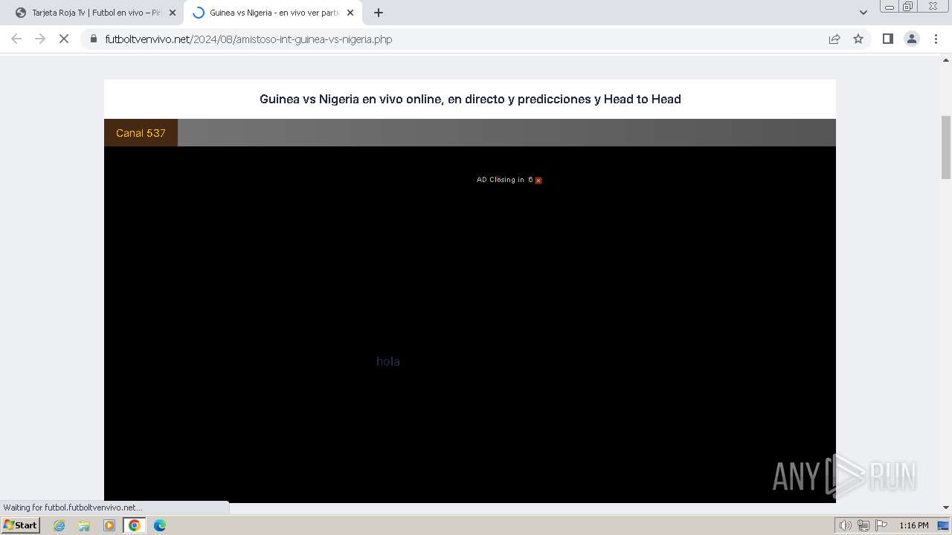Open the tab search dropdown arrow
Viewport: 952px width, 535px height.
[x=863, y=13]
